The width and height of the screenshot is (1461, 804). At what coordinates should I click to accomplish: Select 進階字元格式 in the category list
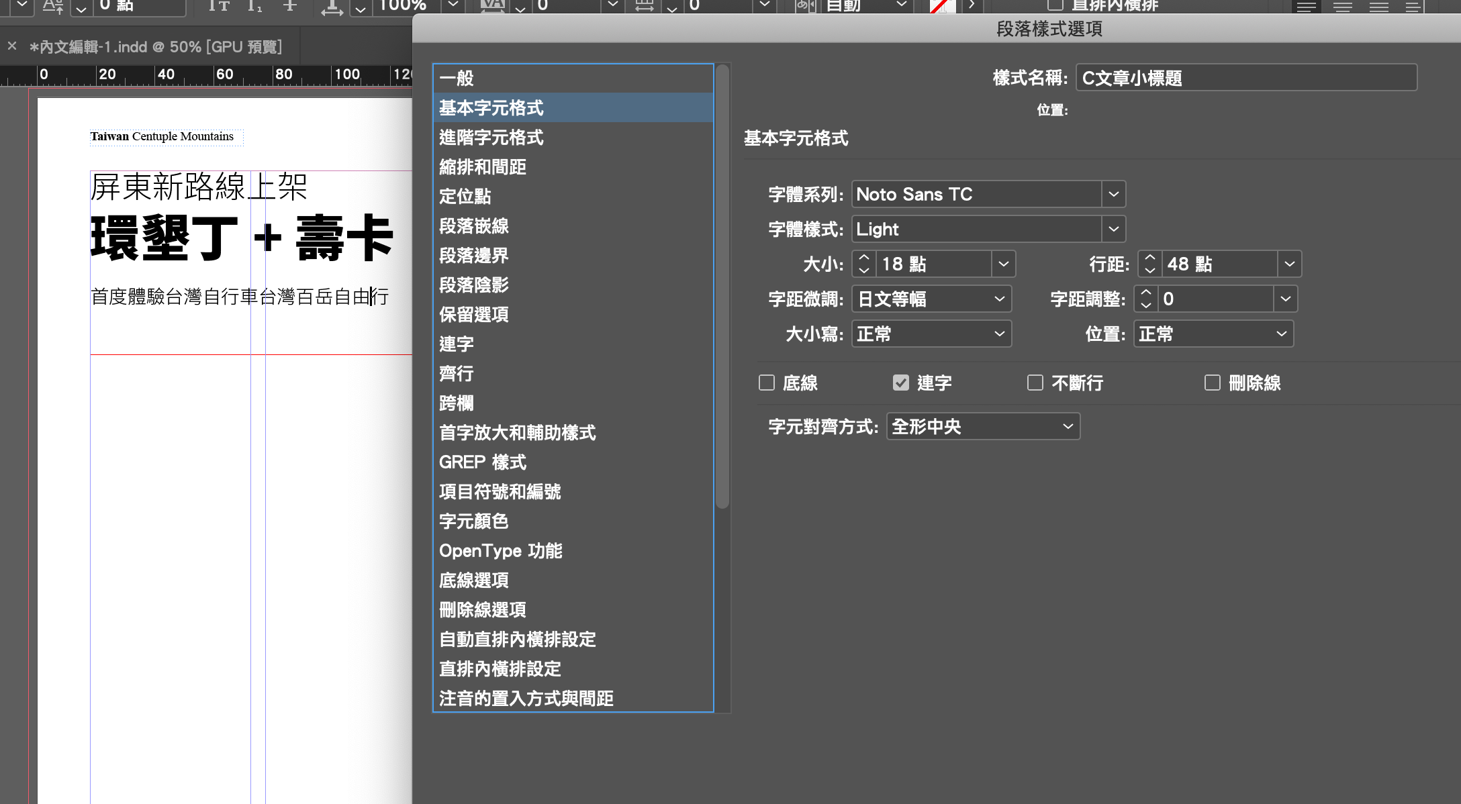tap(491, 138)
